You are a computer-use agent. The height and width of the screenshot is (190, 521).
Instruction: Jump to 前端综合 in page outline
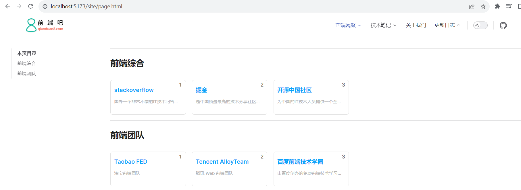(x=26, y=63)
